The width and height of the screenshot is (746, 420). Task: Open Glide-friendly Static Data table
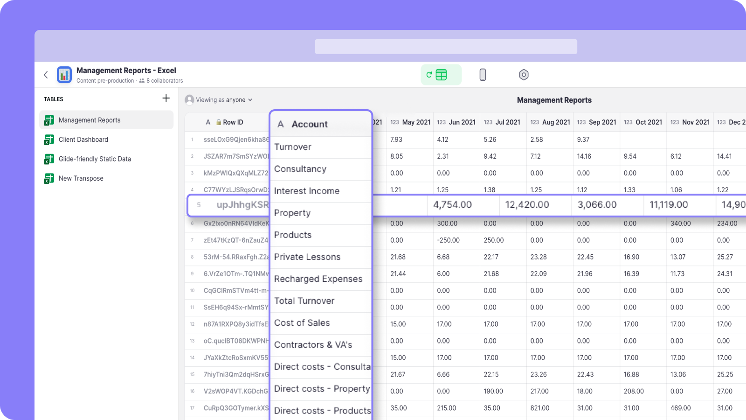click(x=95, y=159)
